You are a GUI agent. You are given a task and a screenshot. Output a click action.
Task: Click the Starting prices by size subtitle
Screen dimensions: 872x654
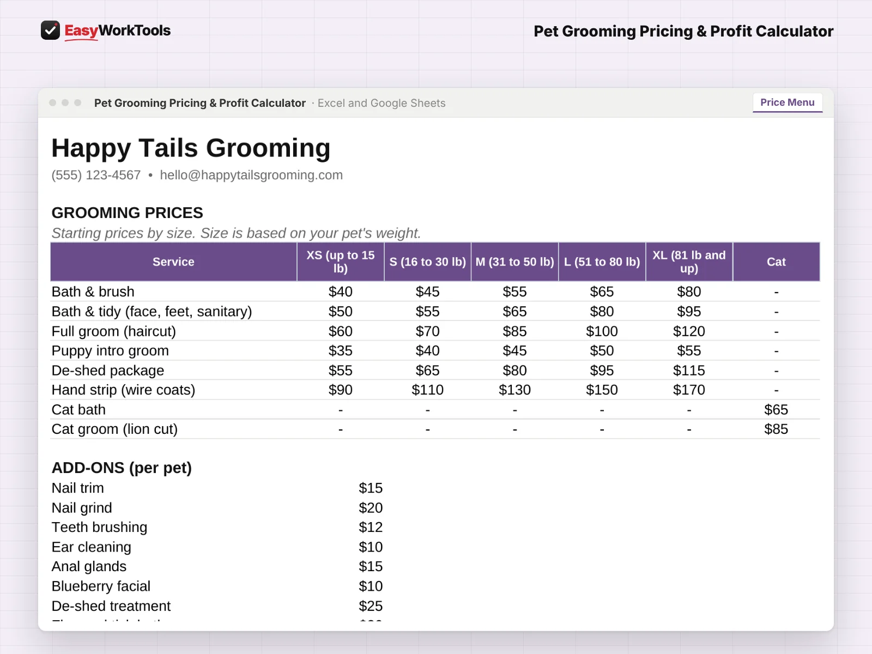pos(236,233)
